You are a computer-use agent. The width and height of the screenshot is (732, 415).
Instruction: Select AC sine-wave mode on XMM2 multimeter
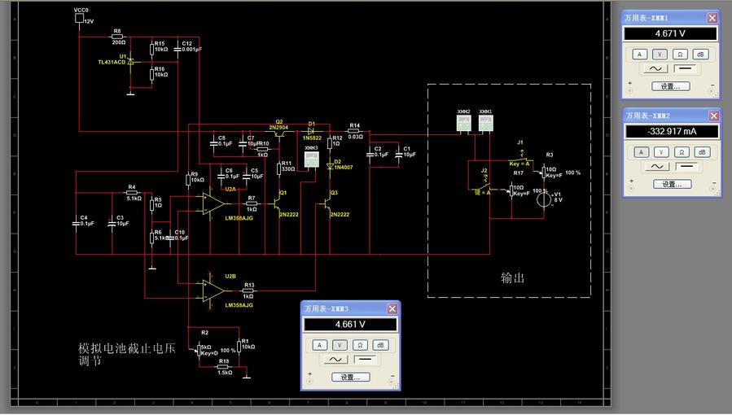pos(655,167)
